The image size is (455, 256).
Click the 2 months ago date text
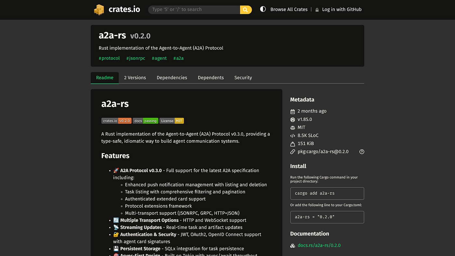312,111
